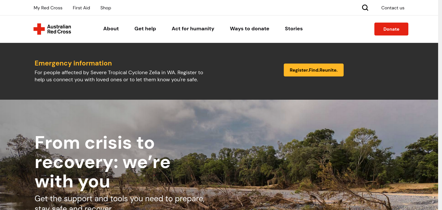Click the Australian Red Cross wordmark

[59, 29]
